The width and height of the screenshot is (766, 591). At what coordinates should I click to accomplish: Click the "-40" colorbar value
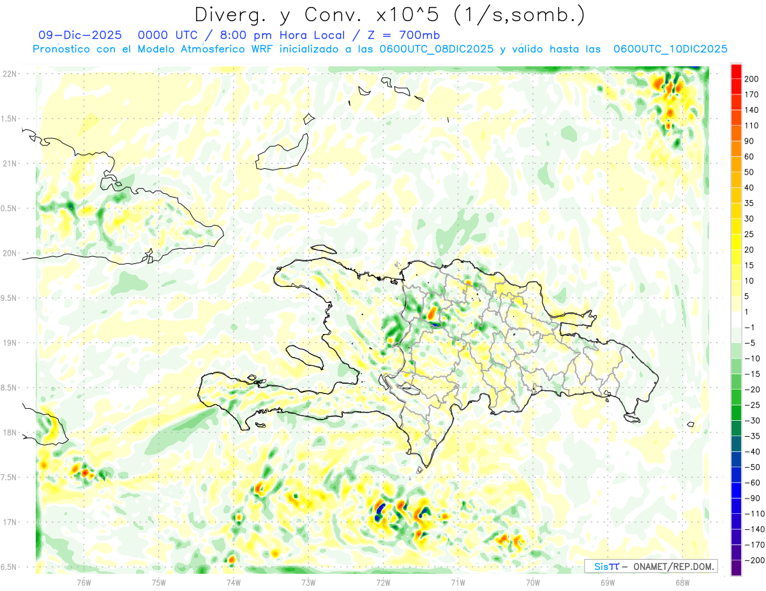click(x=753, y=451)
